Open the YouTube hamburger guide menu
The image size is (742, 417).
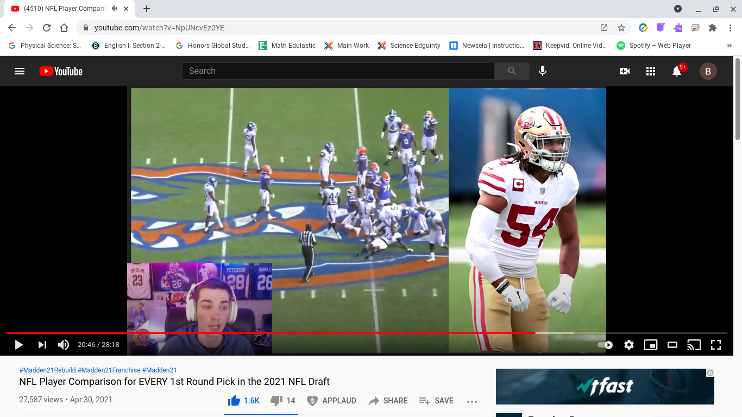pyautogui.click(x=20, y=71)
